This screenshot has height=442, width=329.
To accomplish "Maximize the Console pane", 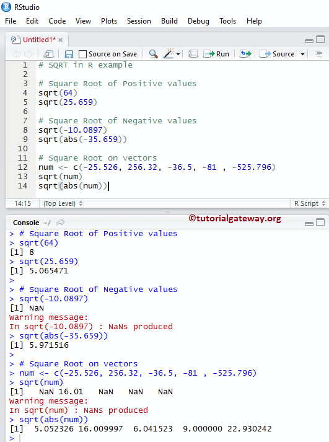I will pyautogui.click(x=320, y=222).
